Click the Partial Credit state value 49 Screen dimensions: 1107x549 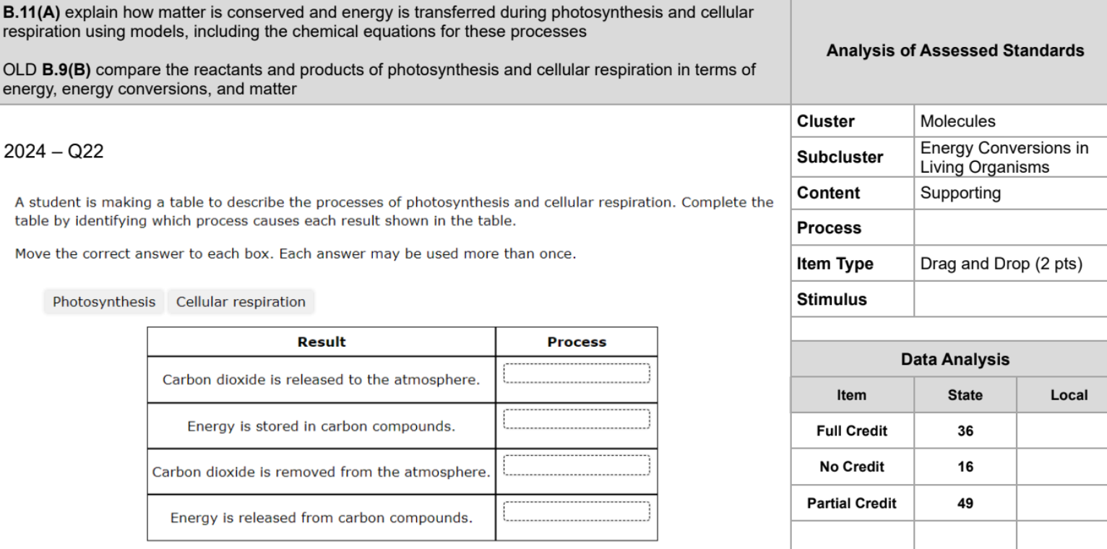click(x=965, y=503)
